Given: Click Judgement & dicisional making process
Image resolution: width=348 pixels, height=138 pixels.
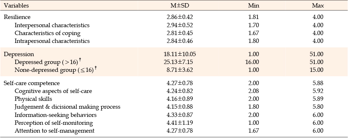Looking at the screenshot, I should [68, 107].
